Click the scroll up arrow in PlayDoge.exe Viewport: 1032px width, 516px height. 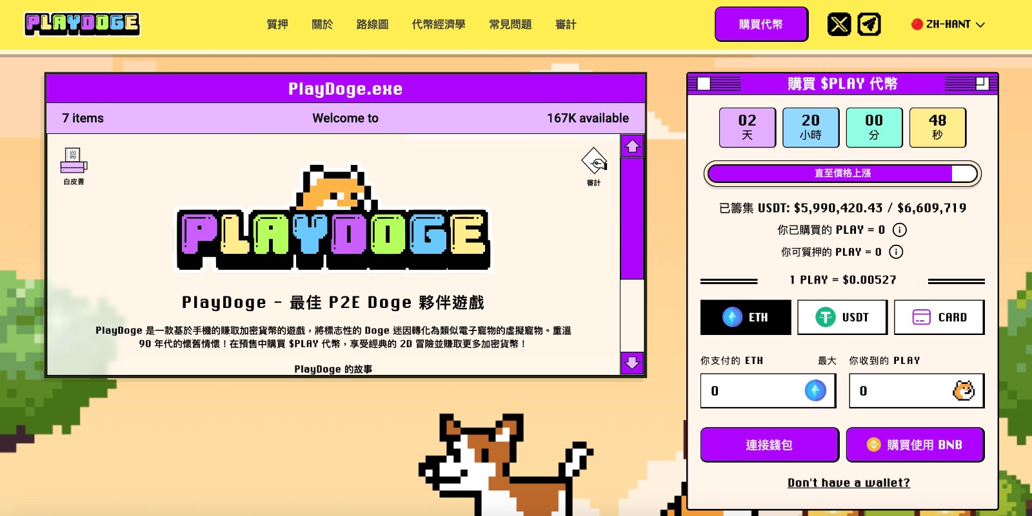tap(632, 146)
